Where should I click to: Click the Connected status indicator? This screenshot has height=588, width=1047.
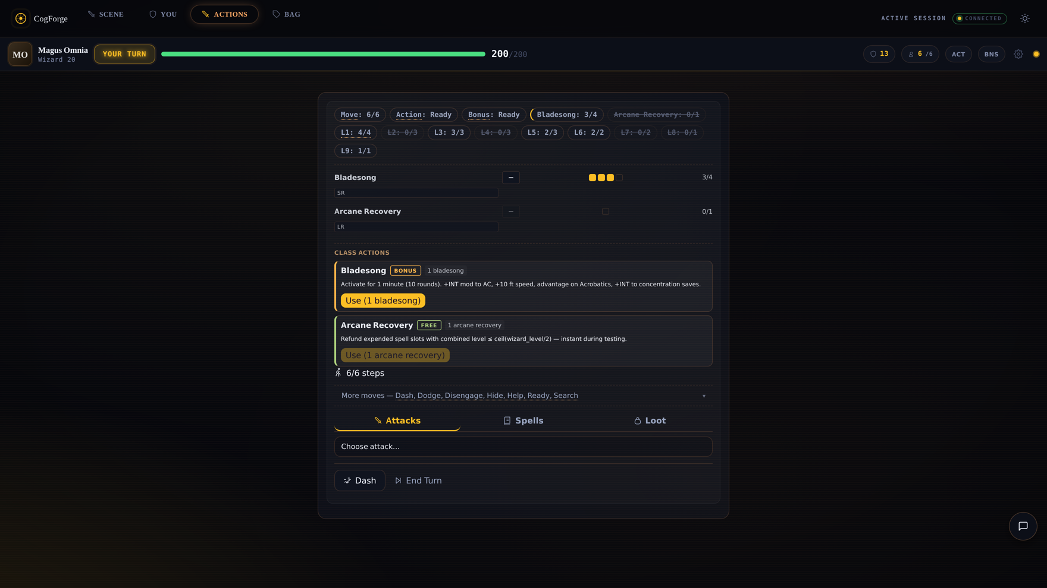coord(979,18)
